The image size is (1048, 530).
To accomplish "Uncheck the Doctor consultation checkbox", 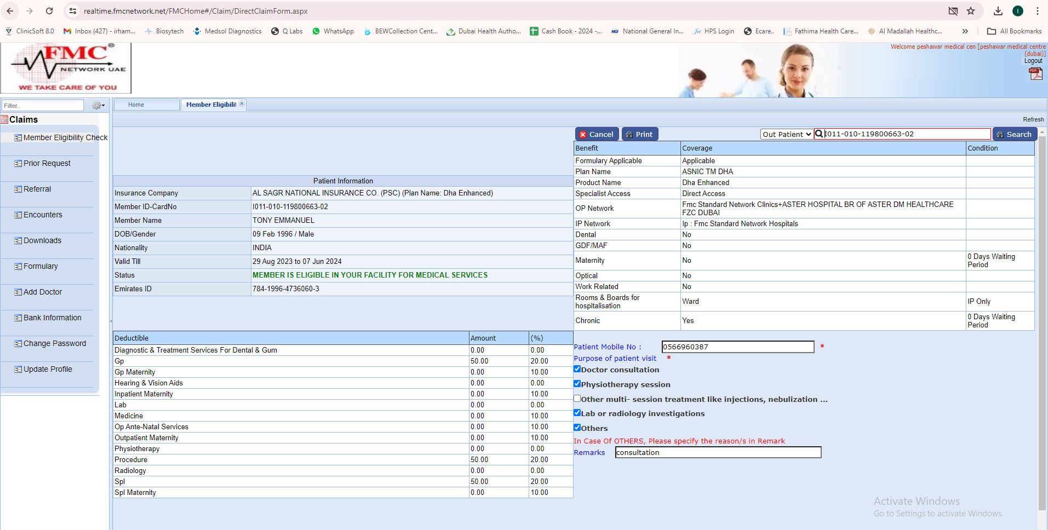I will pyautogui.click(x=577, y=369).
